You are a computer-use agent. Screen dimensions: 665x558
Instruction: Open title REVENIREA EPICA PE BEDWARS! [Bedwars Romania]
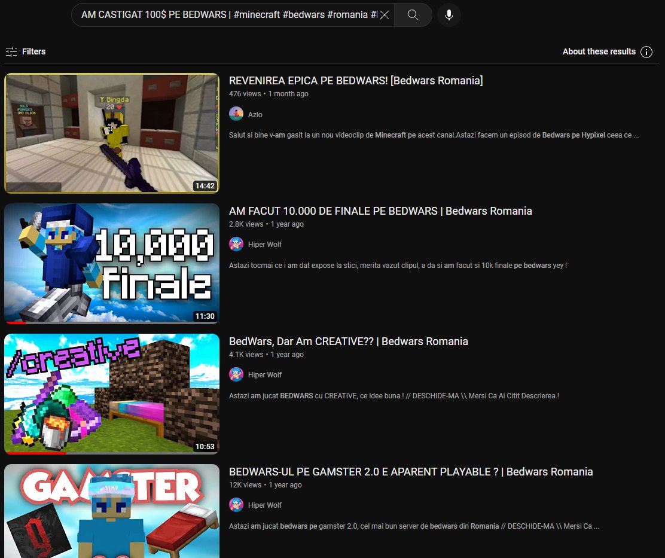click(x=356, y=81)
